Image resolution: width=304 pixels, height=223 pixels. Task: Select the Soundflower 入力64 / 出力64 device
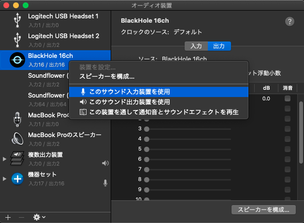click(34, 99)
